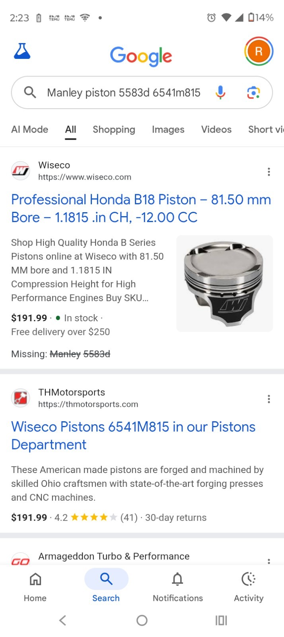Open Search Labs flask icon
Image resolution: width=284 pixels, height=637 pixels.
point(22,51)
